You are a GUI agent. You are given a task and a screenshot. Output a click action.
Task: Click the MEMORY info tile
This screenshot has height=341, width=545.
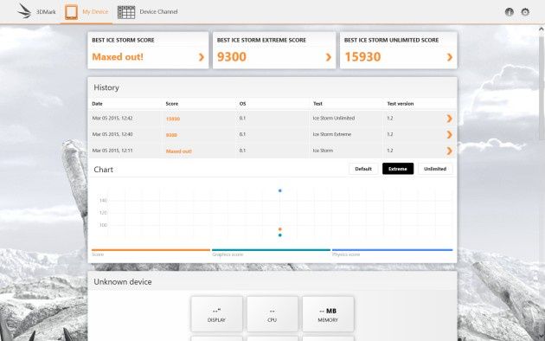pos(328,314)
